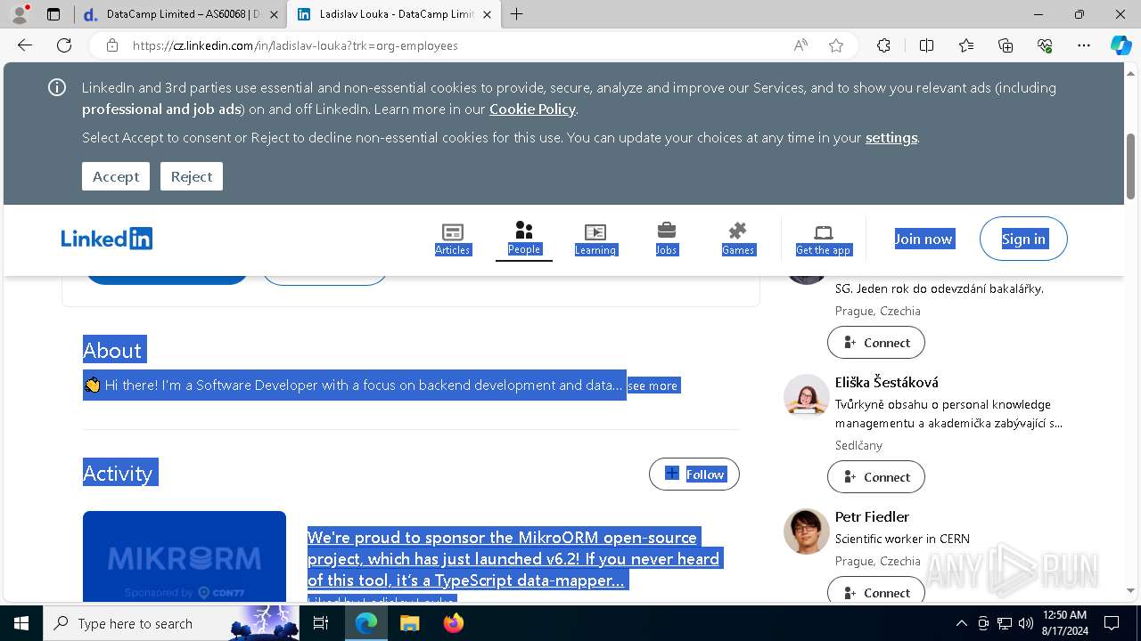View site information via the lock icon

pyautogui.click(x=111, y=45)
